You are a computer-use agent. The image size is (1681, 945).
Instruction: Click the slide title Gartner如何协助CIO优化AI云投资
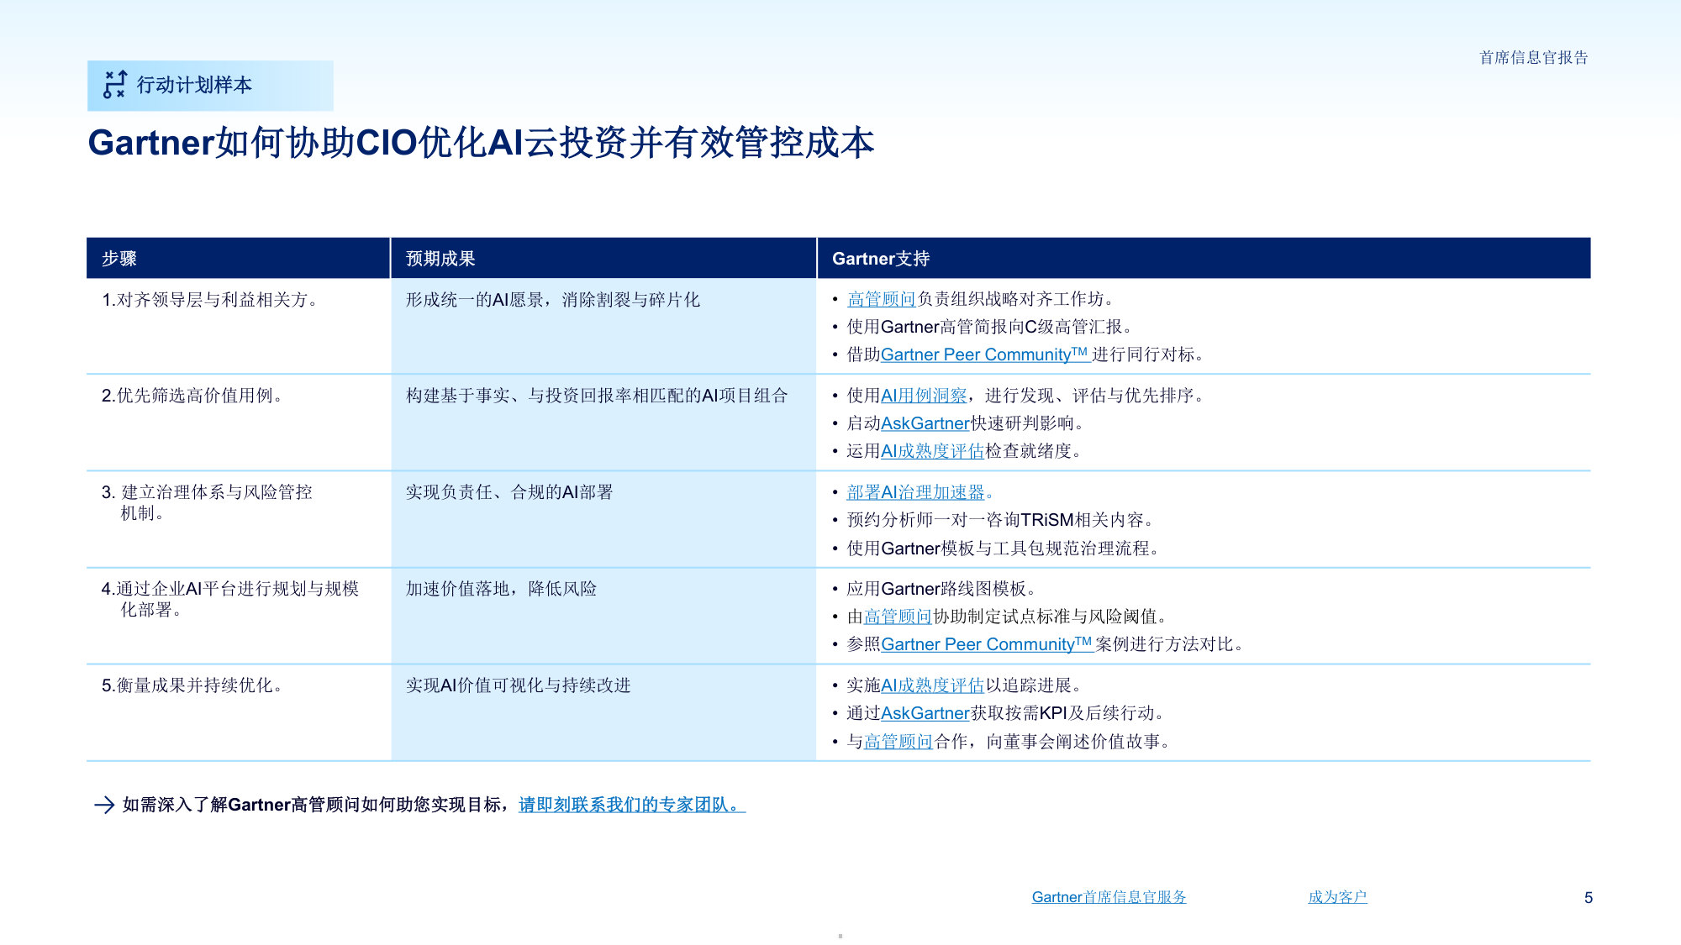point(481,143)
